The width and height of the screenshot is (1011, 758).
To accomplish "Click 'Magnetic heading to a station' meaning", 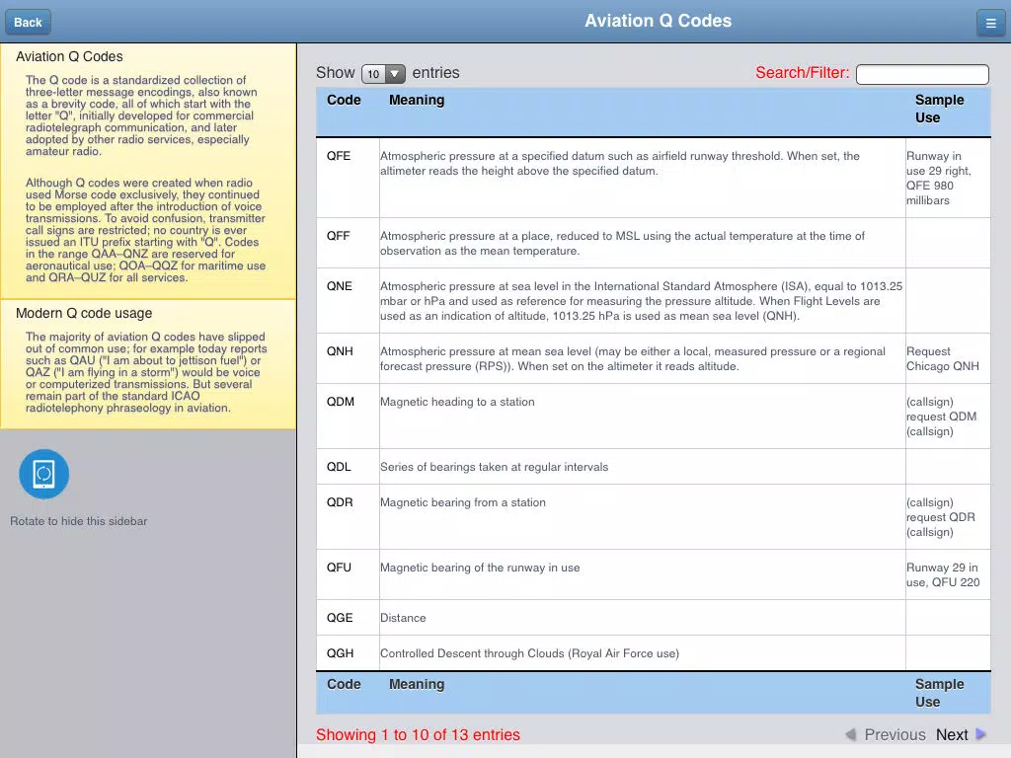I will 457,402.
